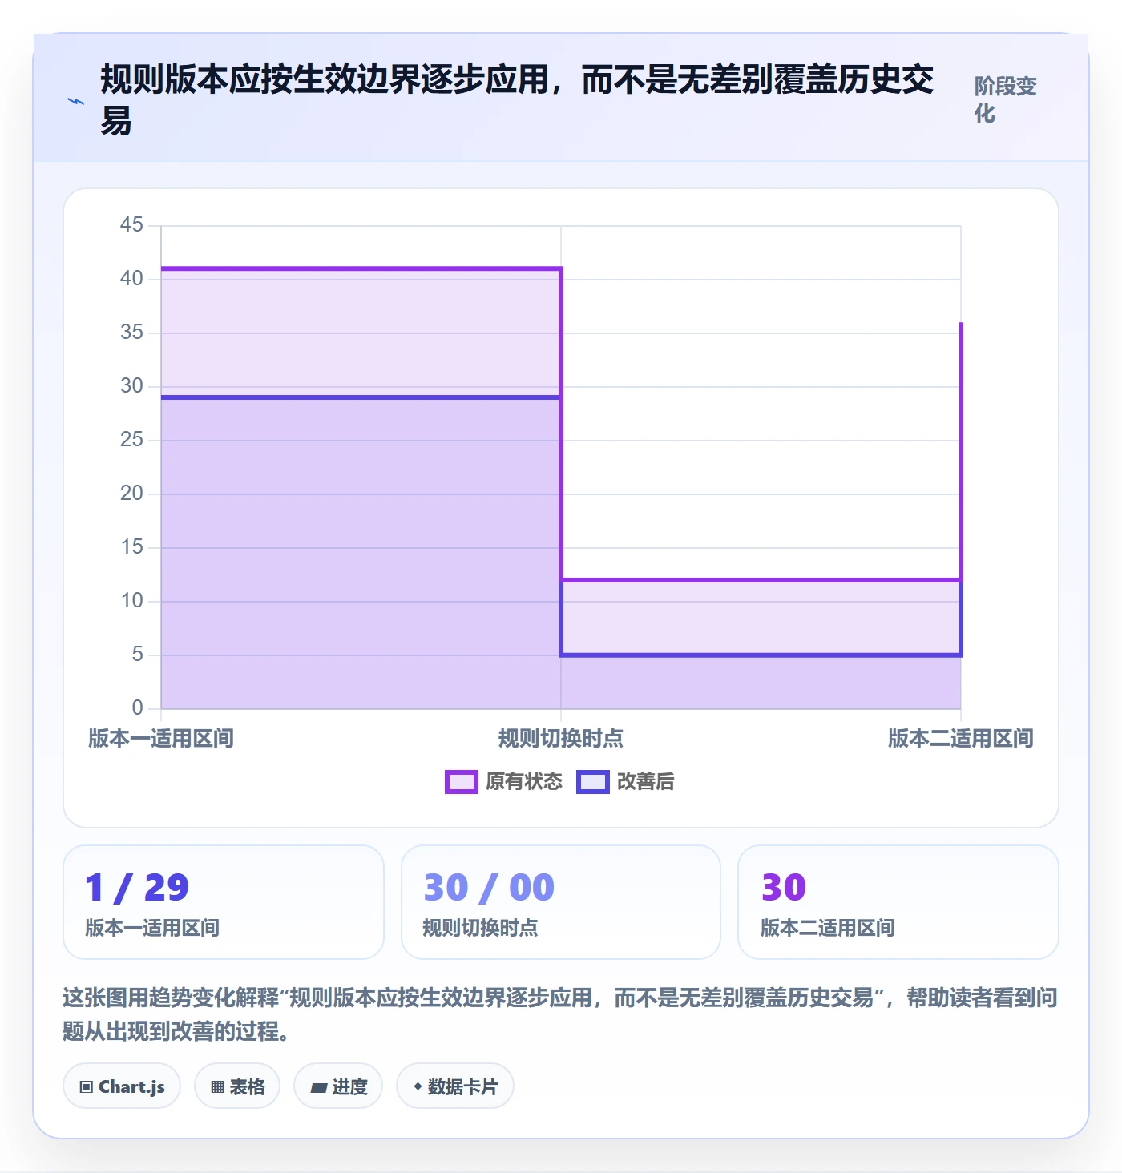Click the description paragraph starting with 这张图用趋势变化
Viewport: 1122px width, 1173px height.
(560, 1014)
